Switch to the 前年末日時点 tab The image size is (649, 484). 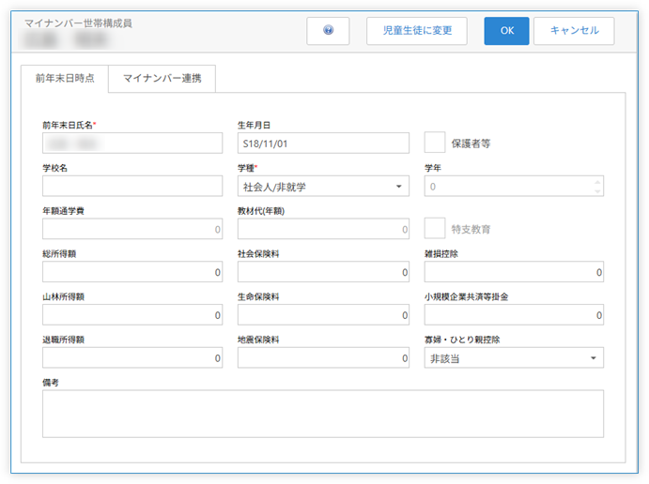[x=65, y=78]
